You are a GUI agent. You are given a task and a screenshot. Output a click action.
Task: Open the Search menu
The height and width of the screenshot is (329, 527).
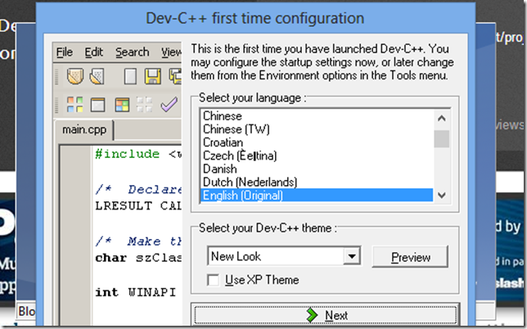[132, 52]
